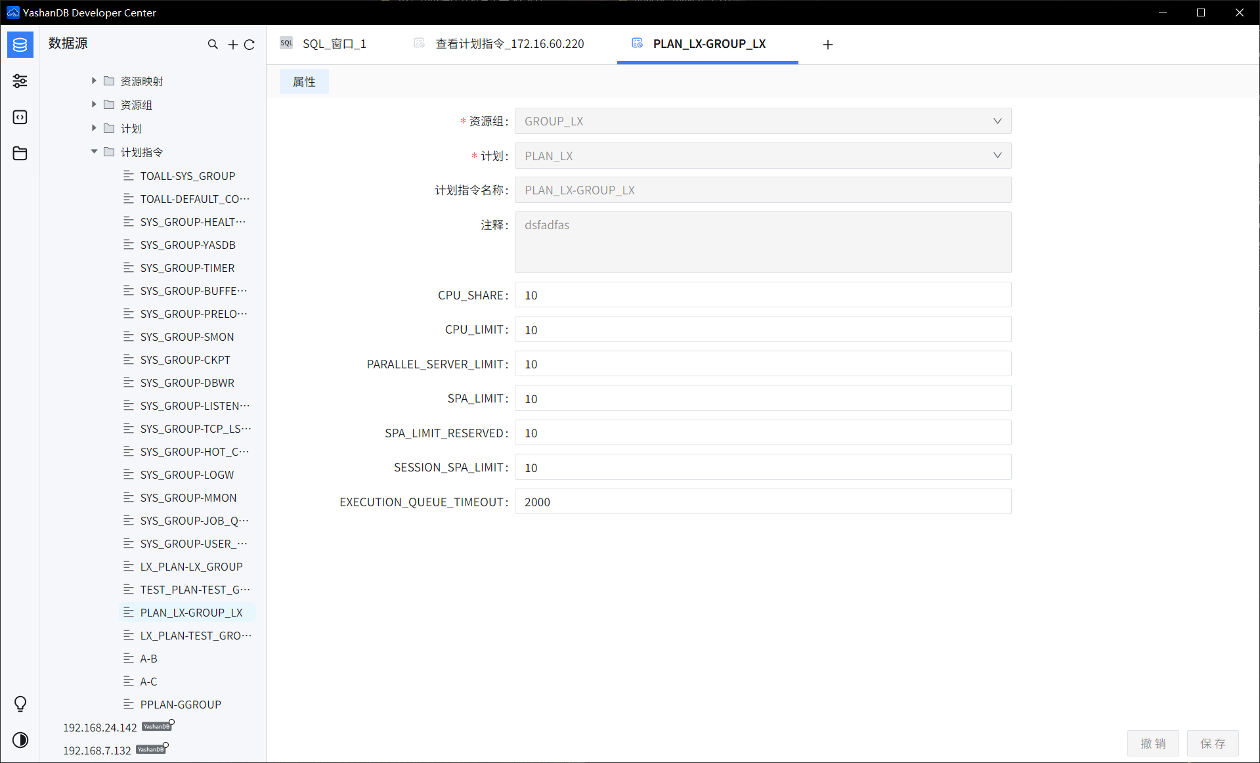1260x763 pixels.
Task: Select the PLAN_LX-GROUP_LX tab
Action: [x=708, y=44]
